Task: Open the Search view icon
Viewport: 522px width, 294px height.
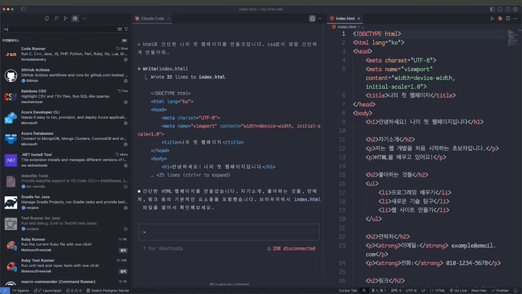Action: click(56, 19)
